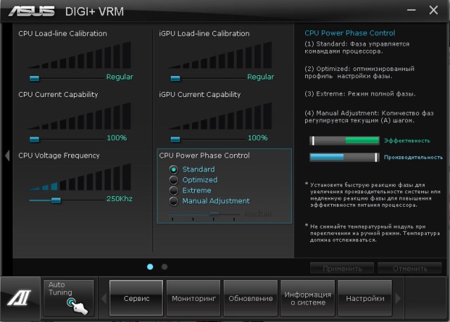Click the Производительность indicator bar
Viewport: 450px width, 322px height.
tap(345, 157)
